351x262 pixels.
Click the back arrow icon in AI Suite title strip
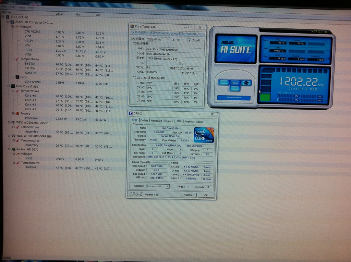click(313, 32)
